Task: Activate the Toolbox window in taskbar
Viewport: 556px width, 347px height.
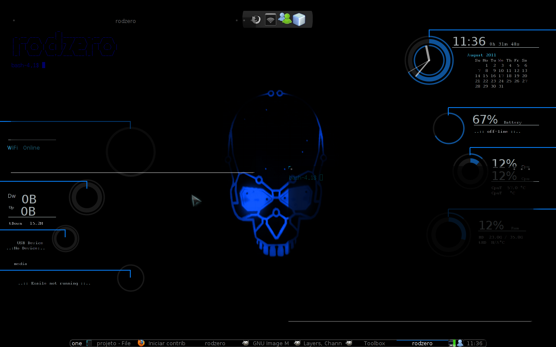Action: click(x=374, y=343)
